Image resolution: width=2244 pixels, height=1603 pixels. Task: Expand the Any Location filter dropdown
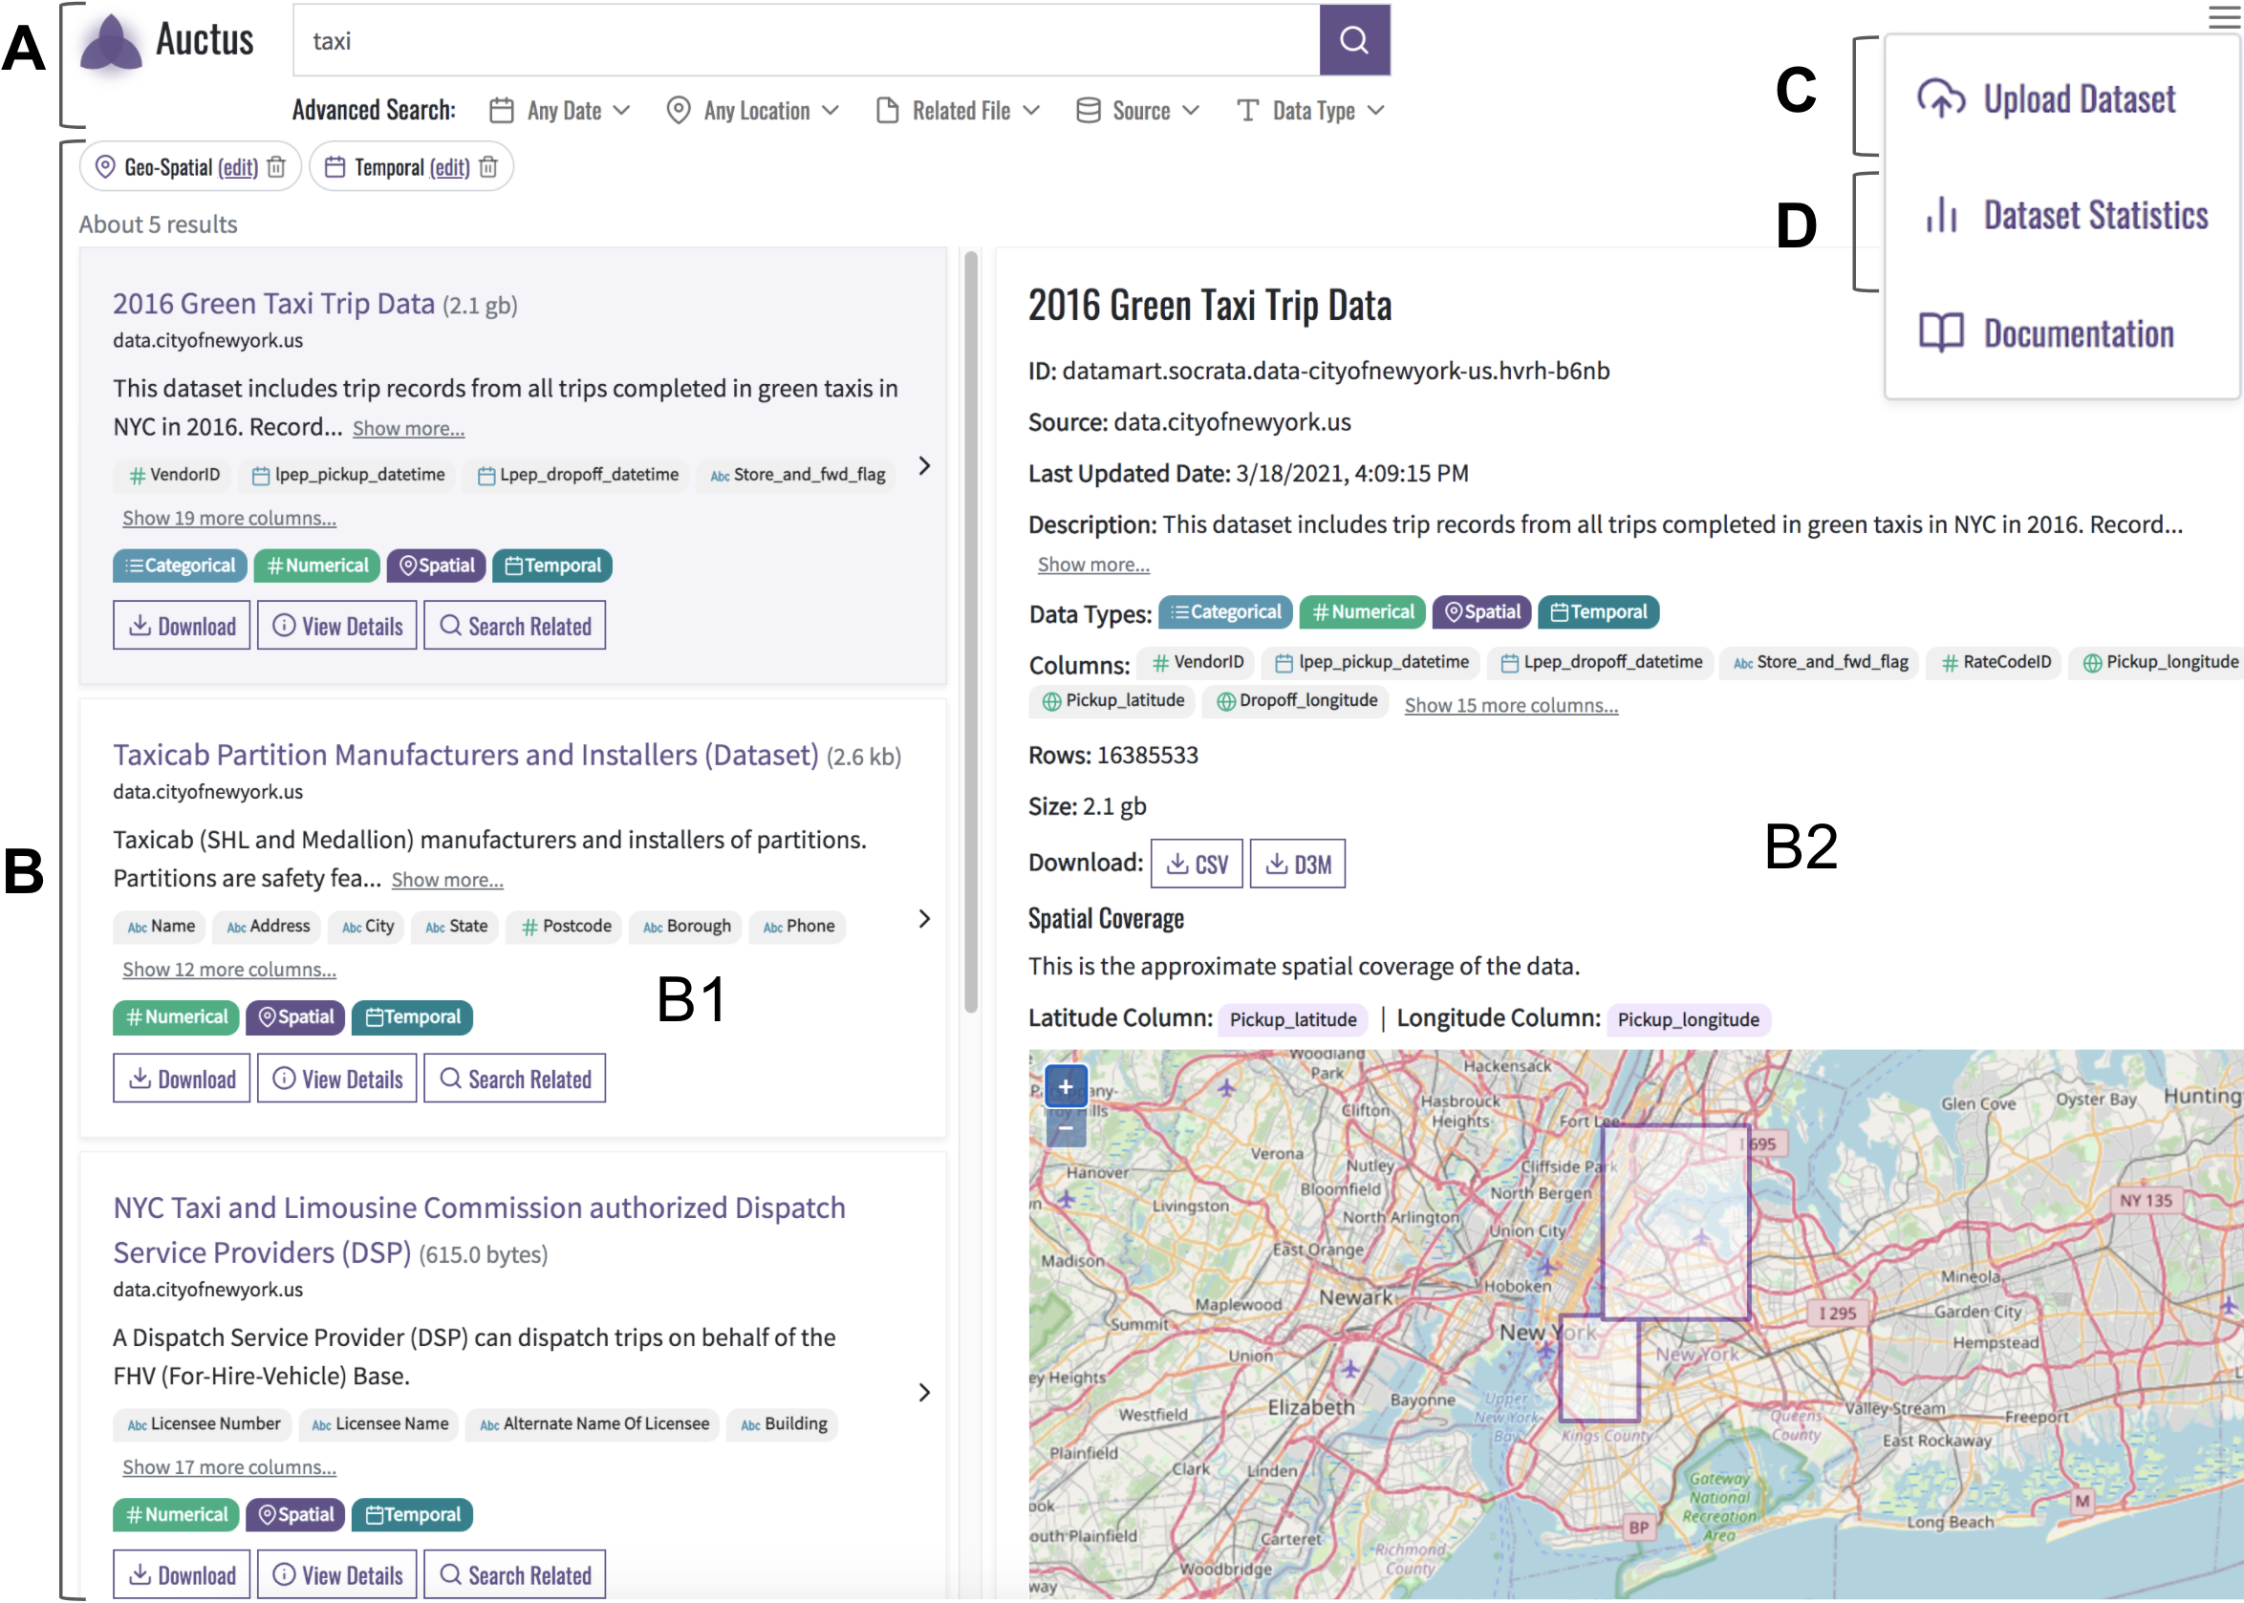752,111
